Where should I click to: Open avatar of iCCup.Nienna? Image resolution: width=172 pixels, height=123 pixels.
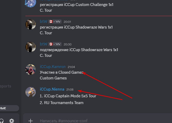(31, 92)
